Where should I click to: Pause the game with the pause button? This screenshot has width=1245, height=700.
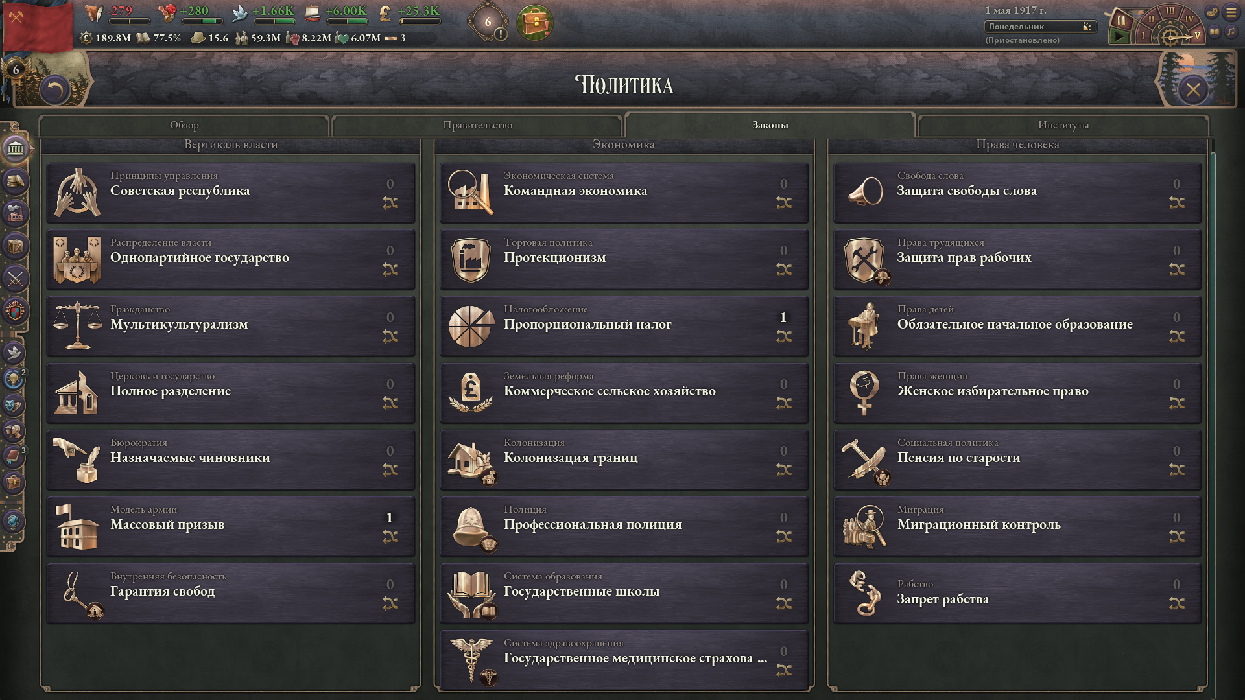[x=1121, y=19]
